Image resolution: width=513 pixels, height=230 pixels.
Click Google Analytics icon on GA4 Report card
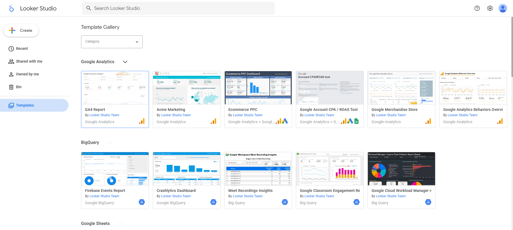point(142,121)
